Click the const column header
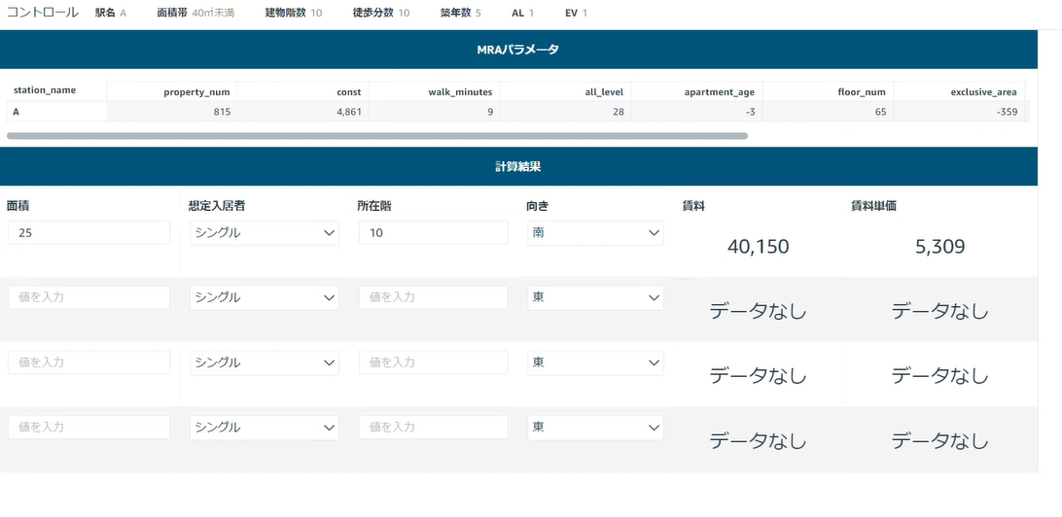 point(349,92)
